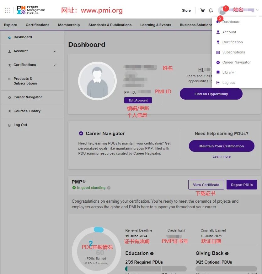Select Certification in the user dropdown

pos(233,42)
